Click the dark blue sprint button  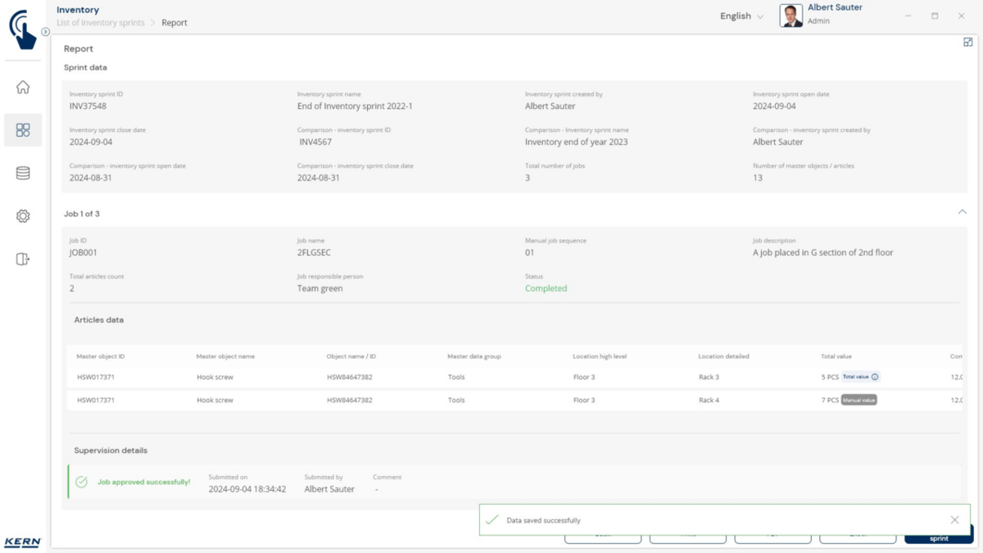(x=939, y=537)
